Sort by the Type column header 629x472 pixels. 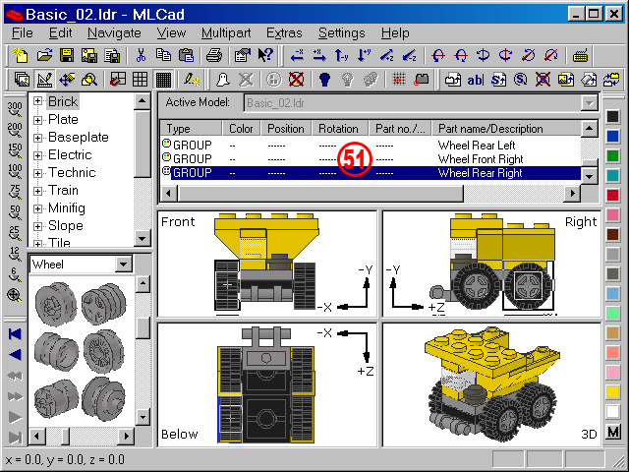[191, 129]
